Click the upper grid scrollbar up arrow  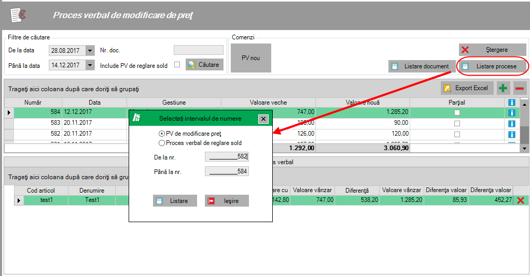tap(525, 105)
